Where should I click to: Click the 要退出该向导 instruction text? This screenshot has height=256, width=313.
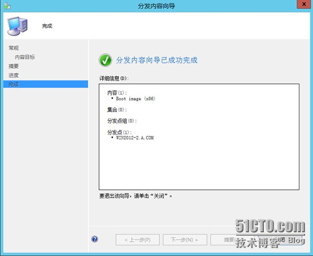pyautogui.click(x=136, y=196)
